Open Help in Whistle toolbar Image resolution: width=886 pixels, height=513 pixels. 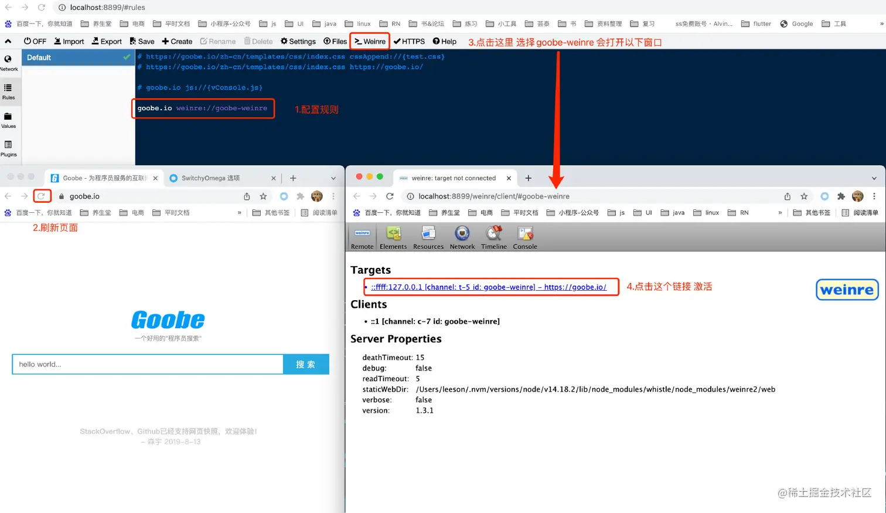coord(444,42)
